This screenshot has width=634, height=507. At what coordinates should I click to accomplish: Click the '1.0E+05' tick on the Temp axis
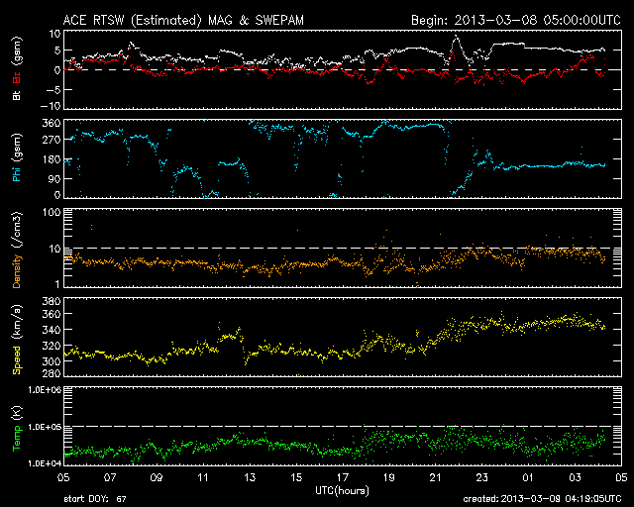(45, 427)
